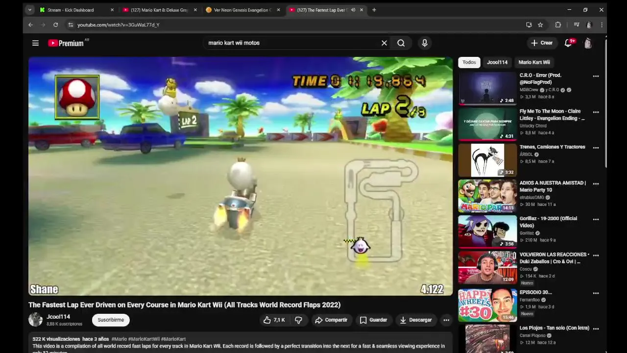Open more actions three-dot menu under video
Screen dimensions: 627x353
[446, 320]
